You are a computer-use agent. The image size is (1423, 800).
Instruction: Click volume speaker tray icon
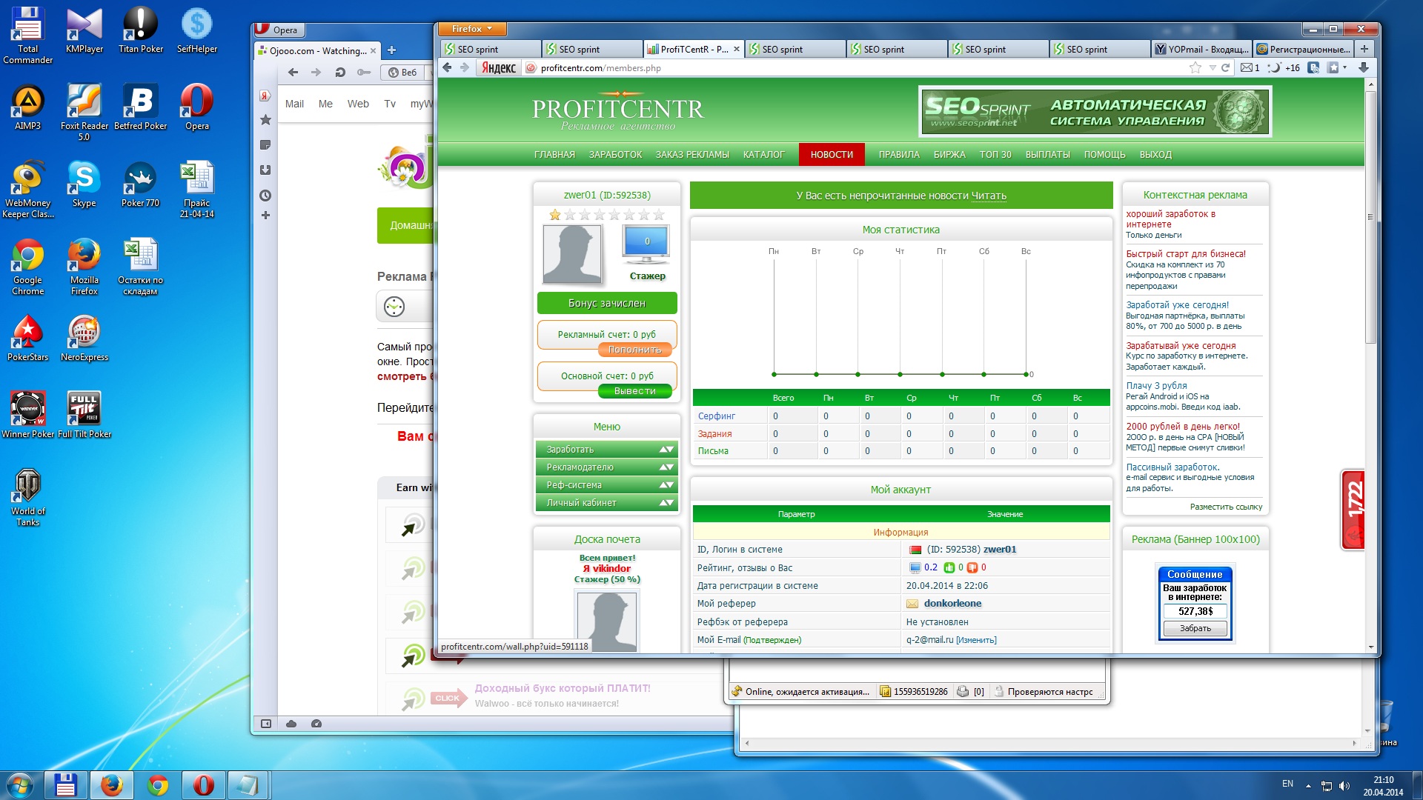[x=1344, y=785]
